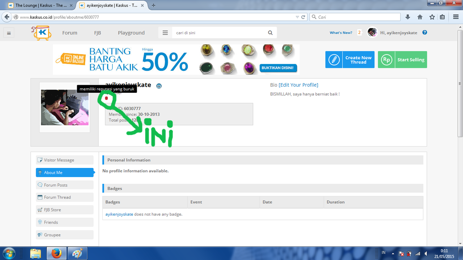This screenshot has height=260, width=463.
Task: Open the hamburger sidebar menu button
Action: click(x=9, y=33)
